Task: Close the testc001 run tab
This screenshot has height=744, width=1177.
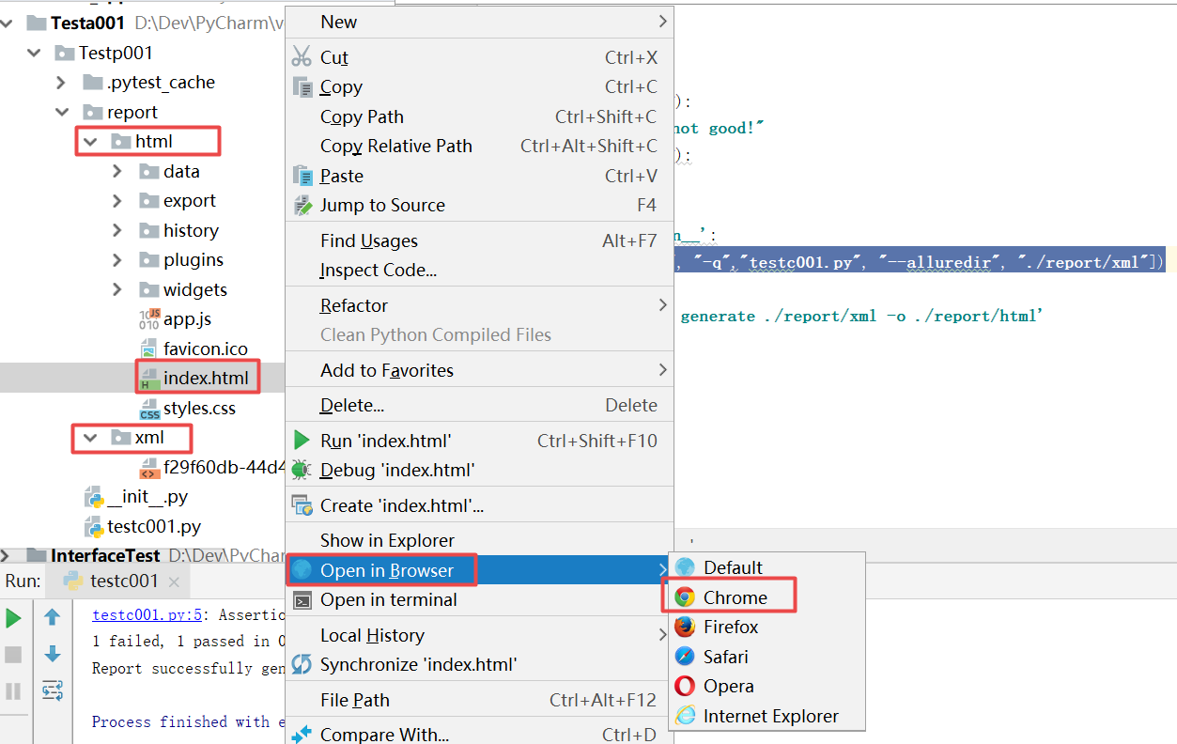Action: point(173,581)
